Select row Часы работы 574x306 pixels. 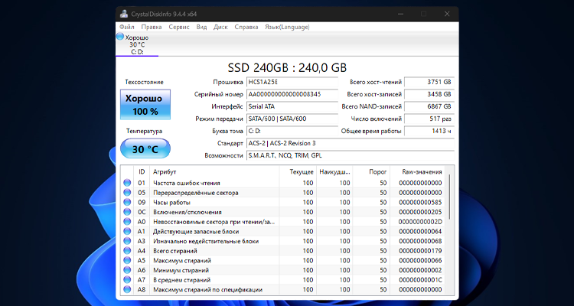(x=283, y=202)
